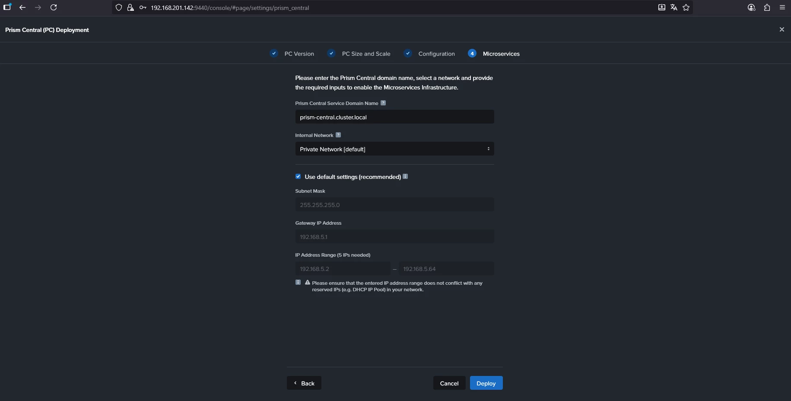Go to the PC Version step
Screen dimensions: 791x401
click(299, 54)
